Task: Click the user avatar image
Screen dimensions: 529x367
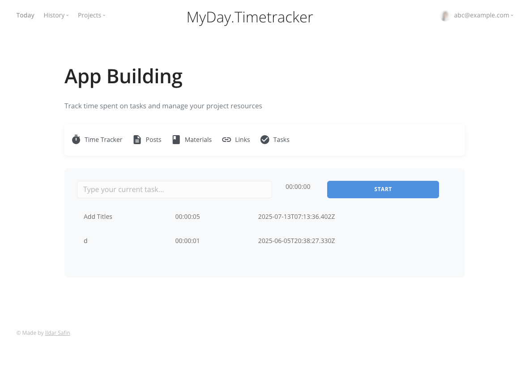Action: coord(445,15)
